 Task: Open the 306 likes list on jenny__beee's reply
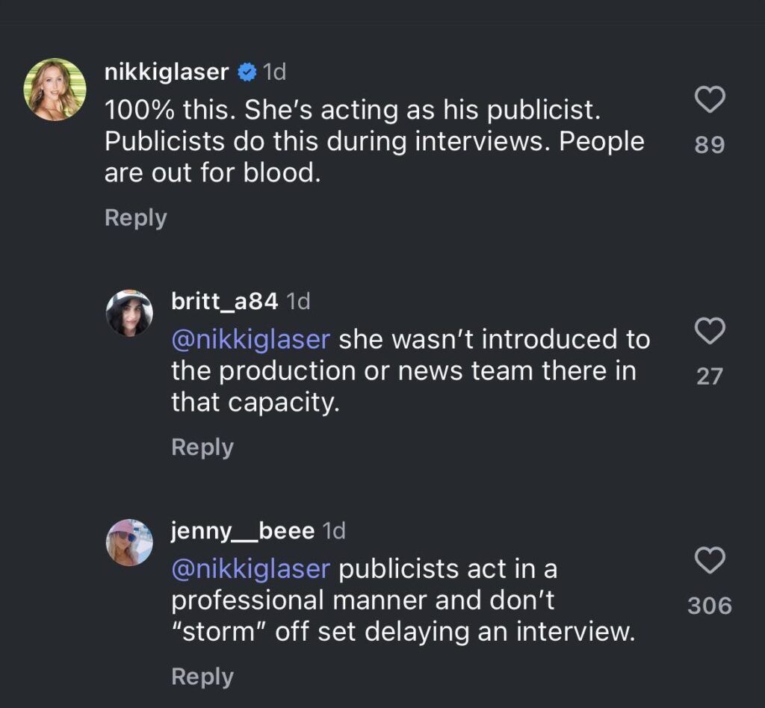coord(710,605)
